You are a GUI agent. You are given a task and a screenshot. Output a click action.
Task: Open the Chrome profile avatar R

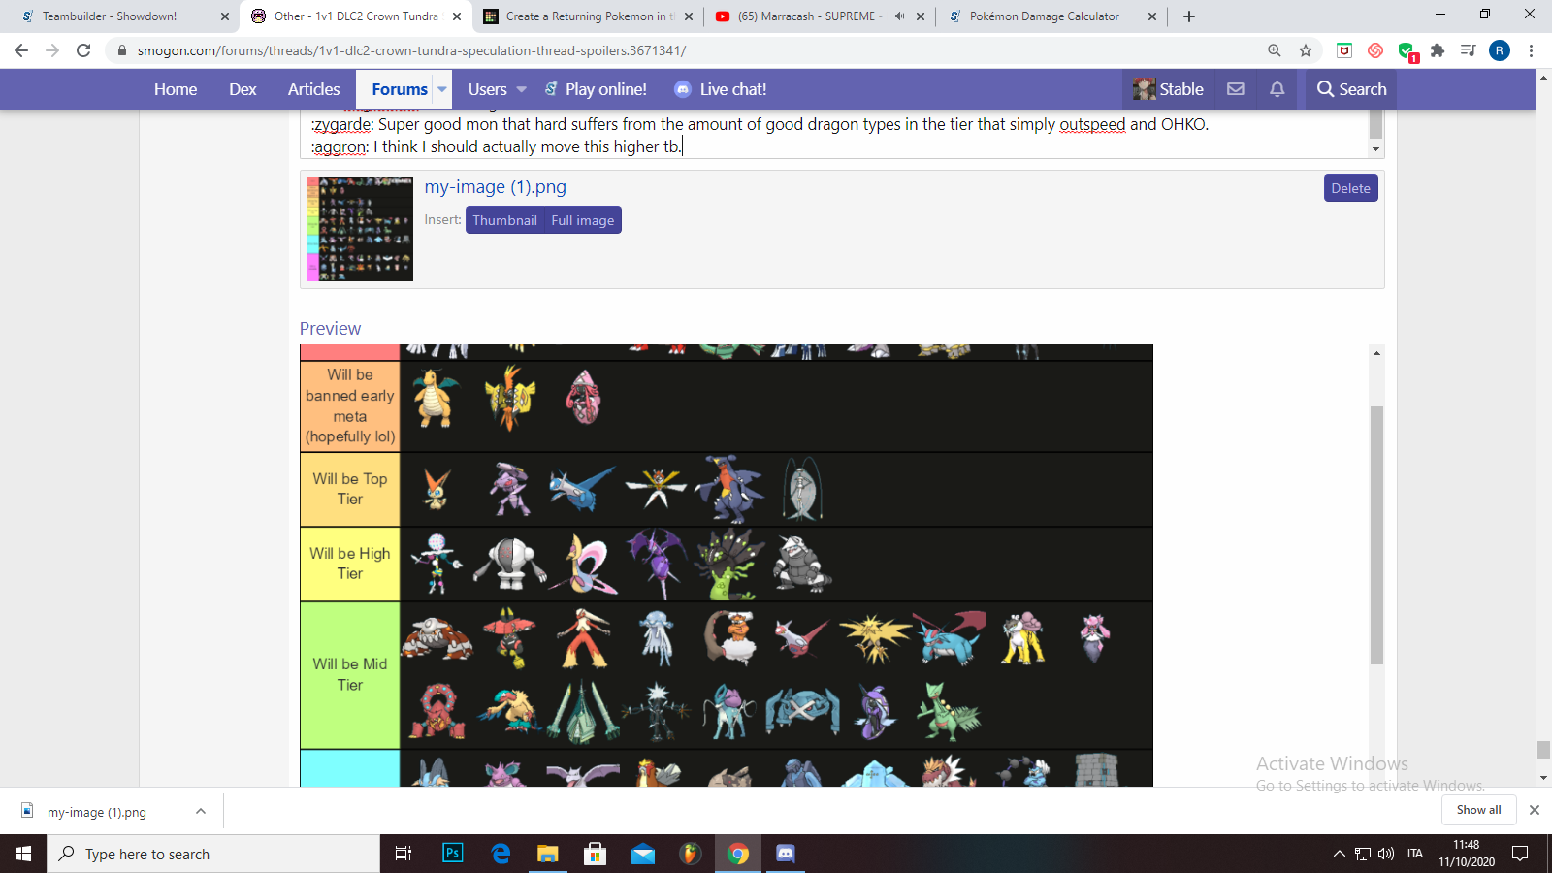(1500, 50)
